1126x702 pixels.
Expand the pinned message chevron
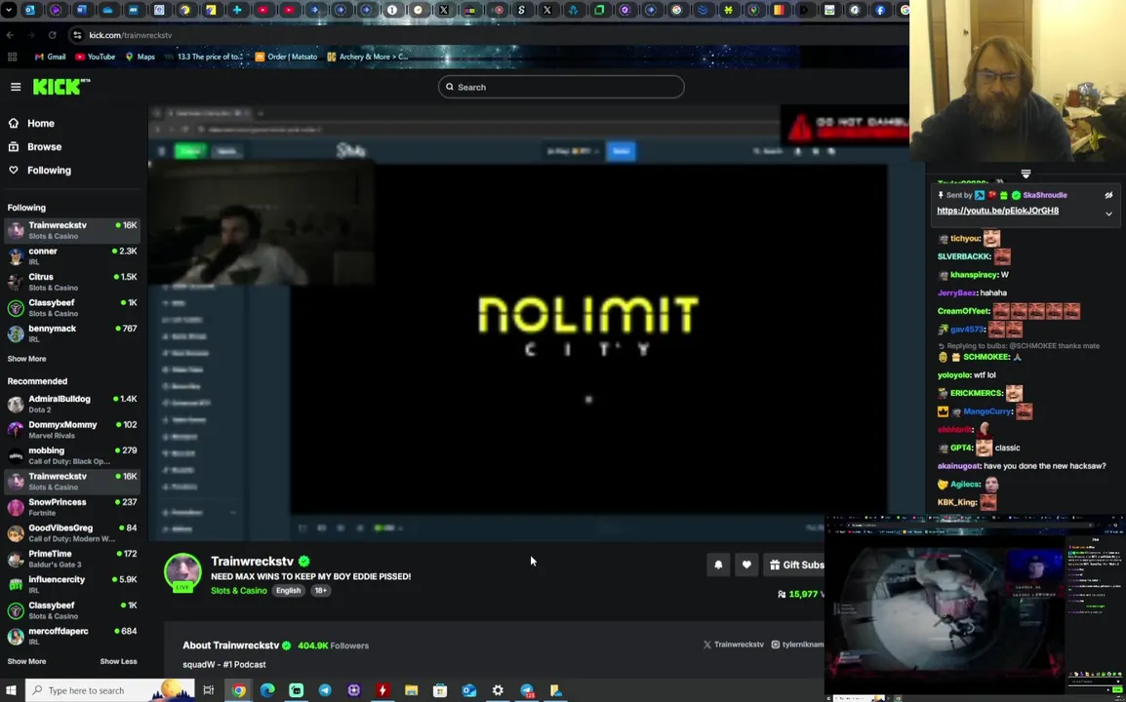point(1108,214)
